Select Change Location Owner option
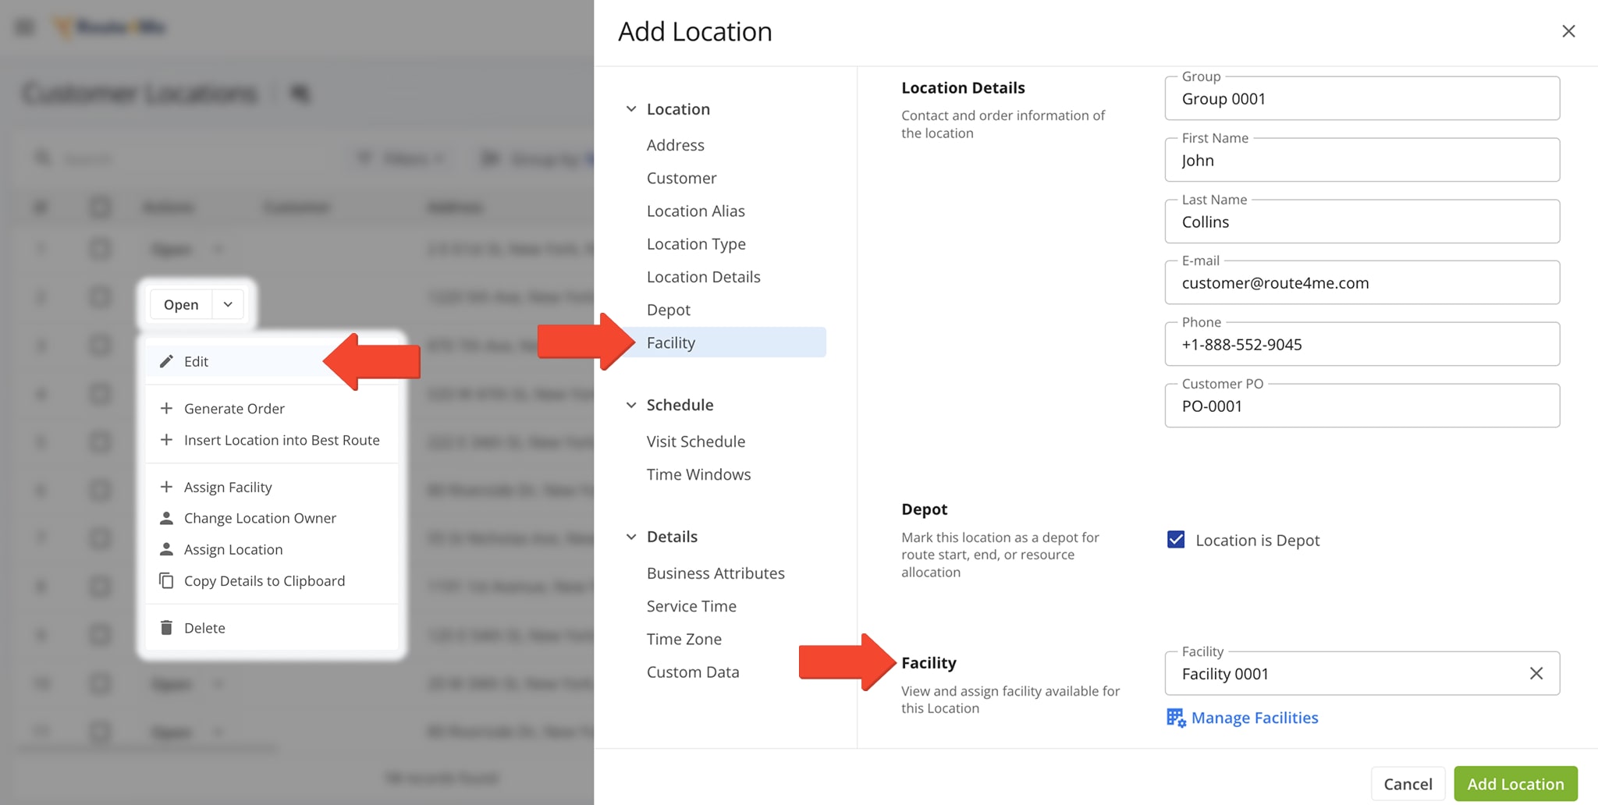This screenshot has height=805, width=1598. coord(272,518)
